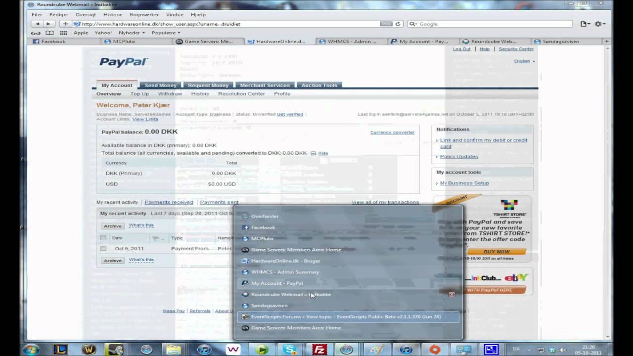633x356 pixels.
Task: Close the Roundcube Webmail row in the list
Action: click(452, 294)
